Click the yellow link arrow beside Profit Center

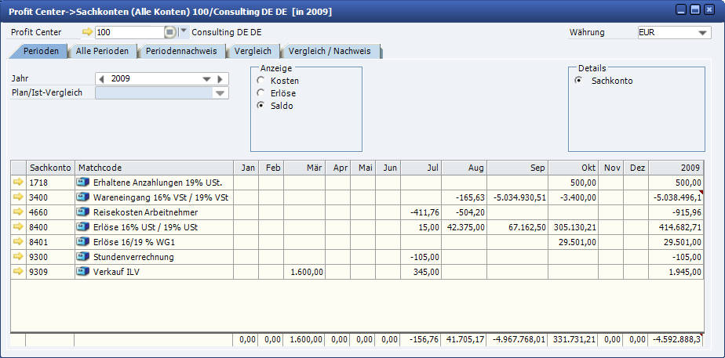[x=86, y=33]
